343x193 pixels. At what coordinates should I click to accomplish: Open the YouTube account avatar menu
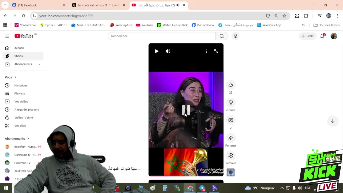[x=334, y=36]
